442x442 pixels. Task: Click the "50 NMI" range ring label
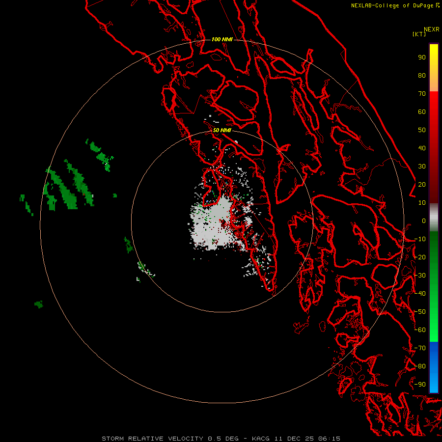222,130
